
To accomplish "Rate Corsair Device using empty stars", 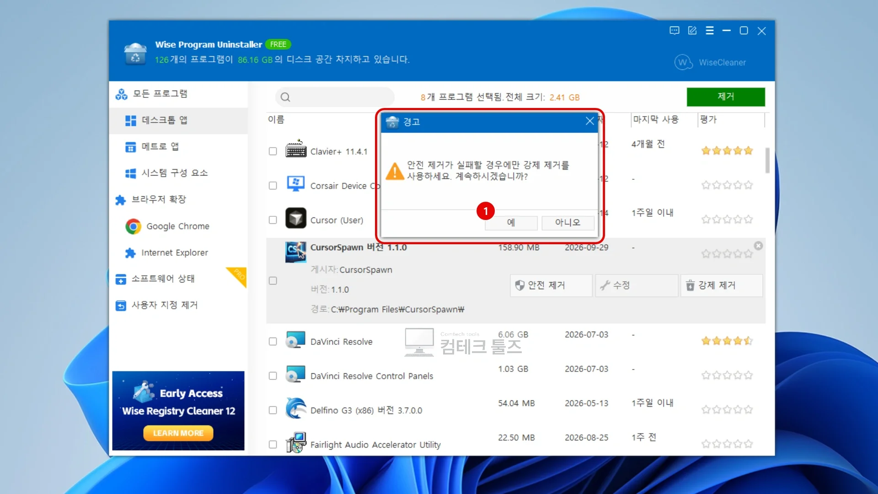I will click(727, 185).
